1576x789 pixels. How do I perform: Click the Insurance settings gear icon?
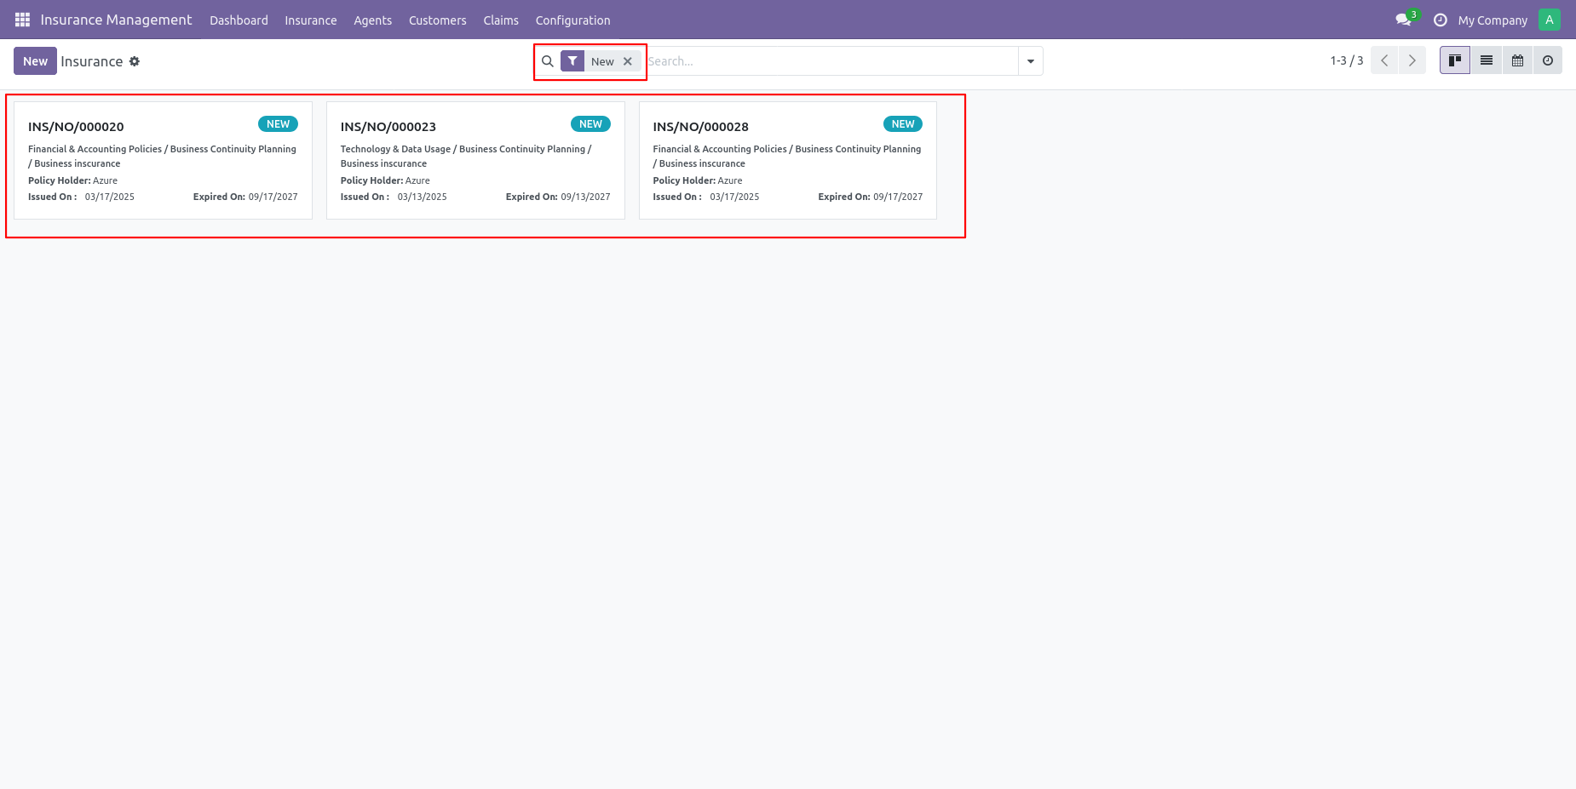point(135,61)
